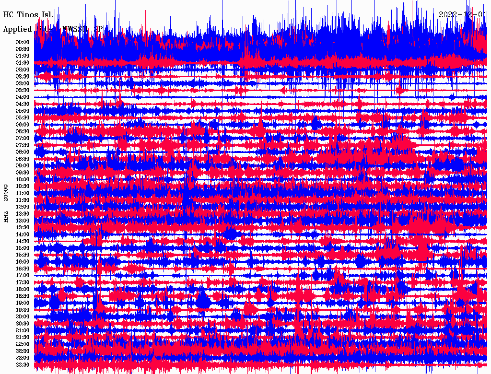Select the 19:30 time label

pos(23,310)
